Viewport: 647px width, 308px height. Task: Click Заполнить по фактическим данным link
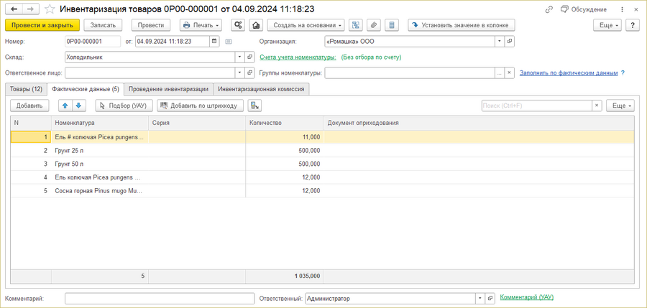568,73
